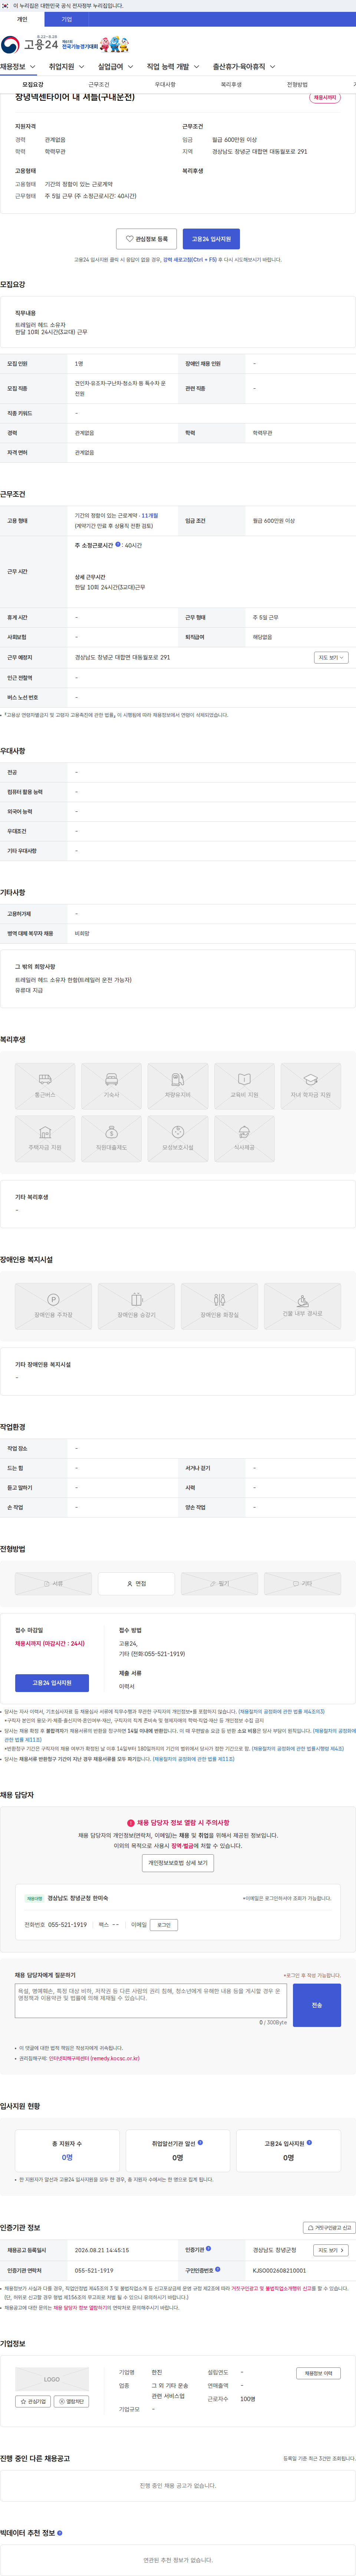The height and width of the screenshot is (2576, 356).
Task: Open 지도 보기 dropdown for 근무 예정지
Action: tap(331, 658)
